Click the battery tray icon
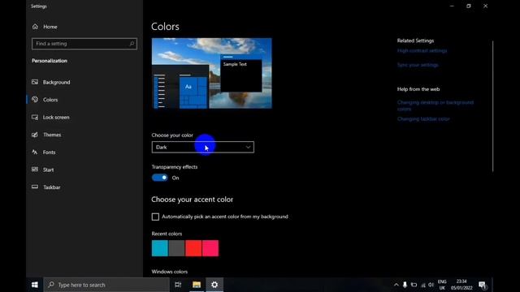520x292 pixels. pos(414,285)
